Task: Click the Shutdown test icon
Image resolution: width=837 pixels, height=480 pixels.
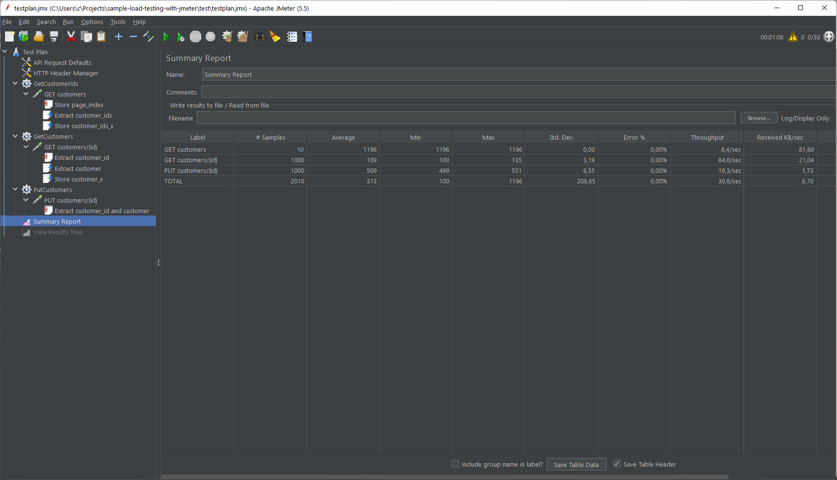Action: click(x=210, y=36)
